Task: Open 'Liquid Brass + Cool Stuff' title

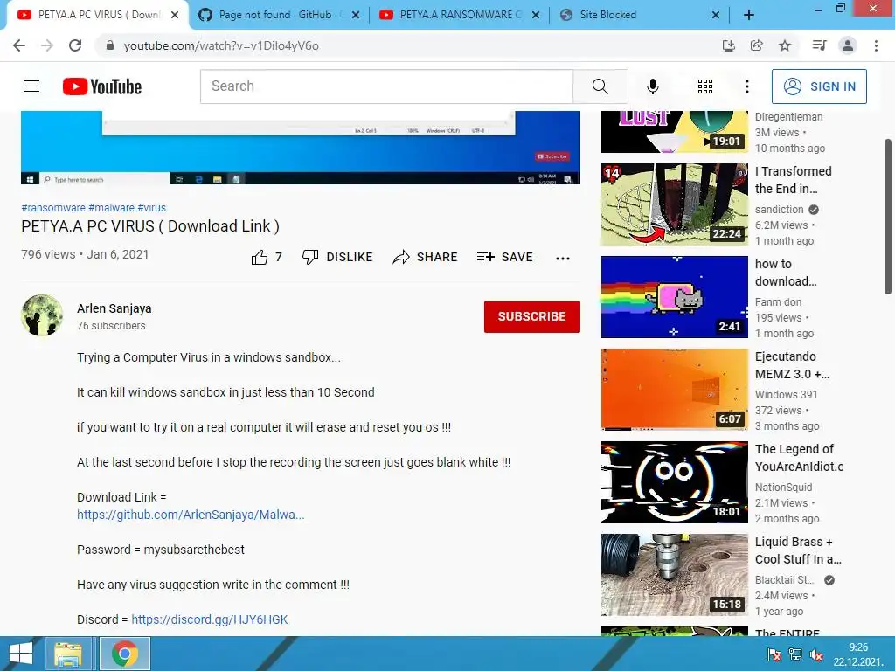Action: [798, 550]
